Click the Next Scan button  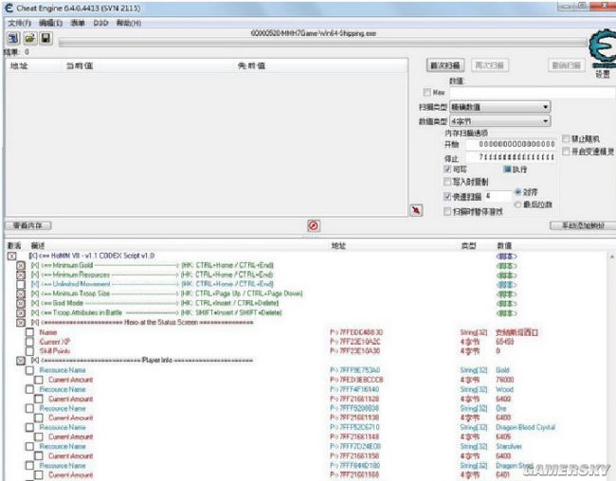pyautogui.click(x=490, y=65)
